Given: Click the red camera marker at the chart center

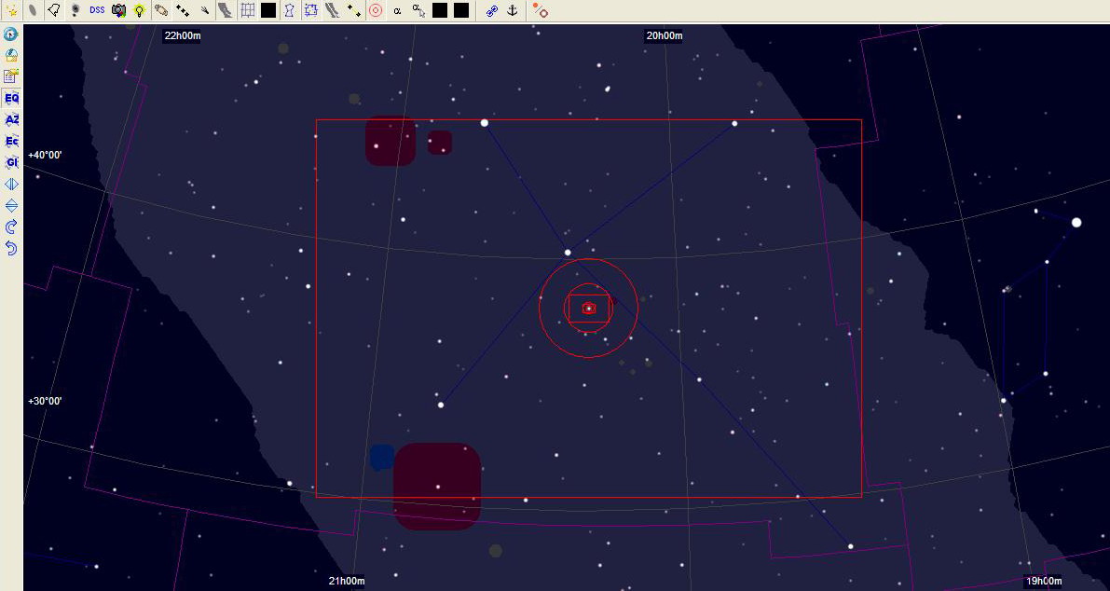Looking at the screenshot, I should [x=588, y=308].
